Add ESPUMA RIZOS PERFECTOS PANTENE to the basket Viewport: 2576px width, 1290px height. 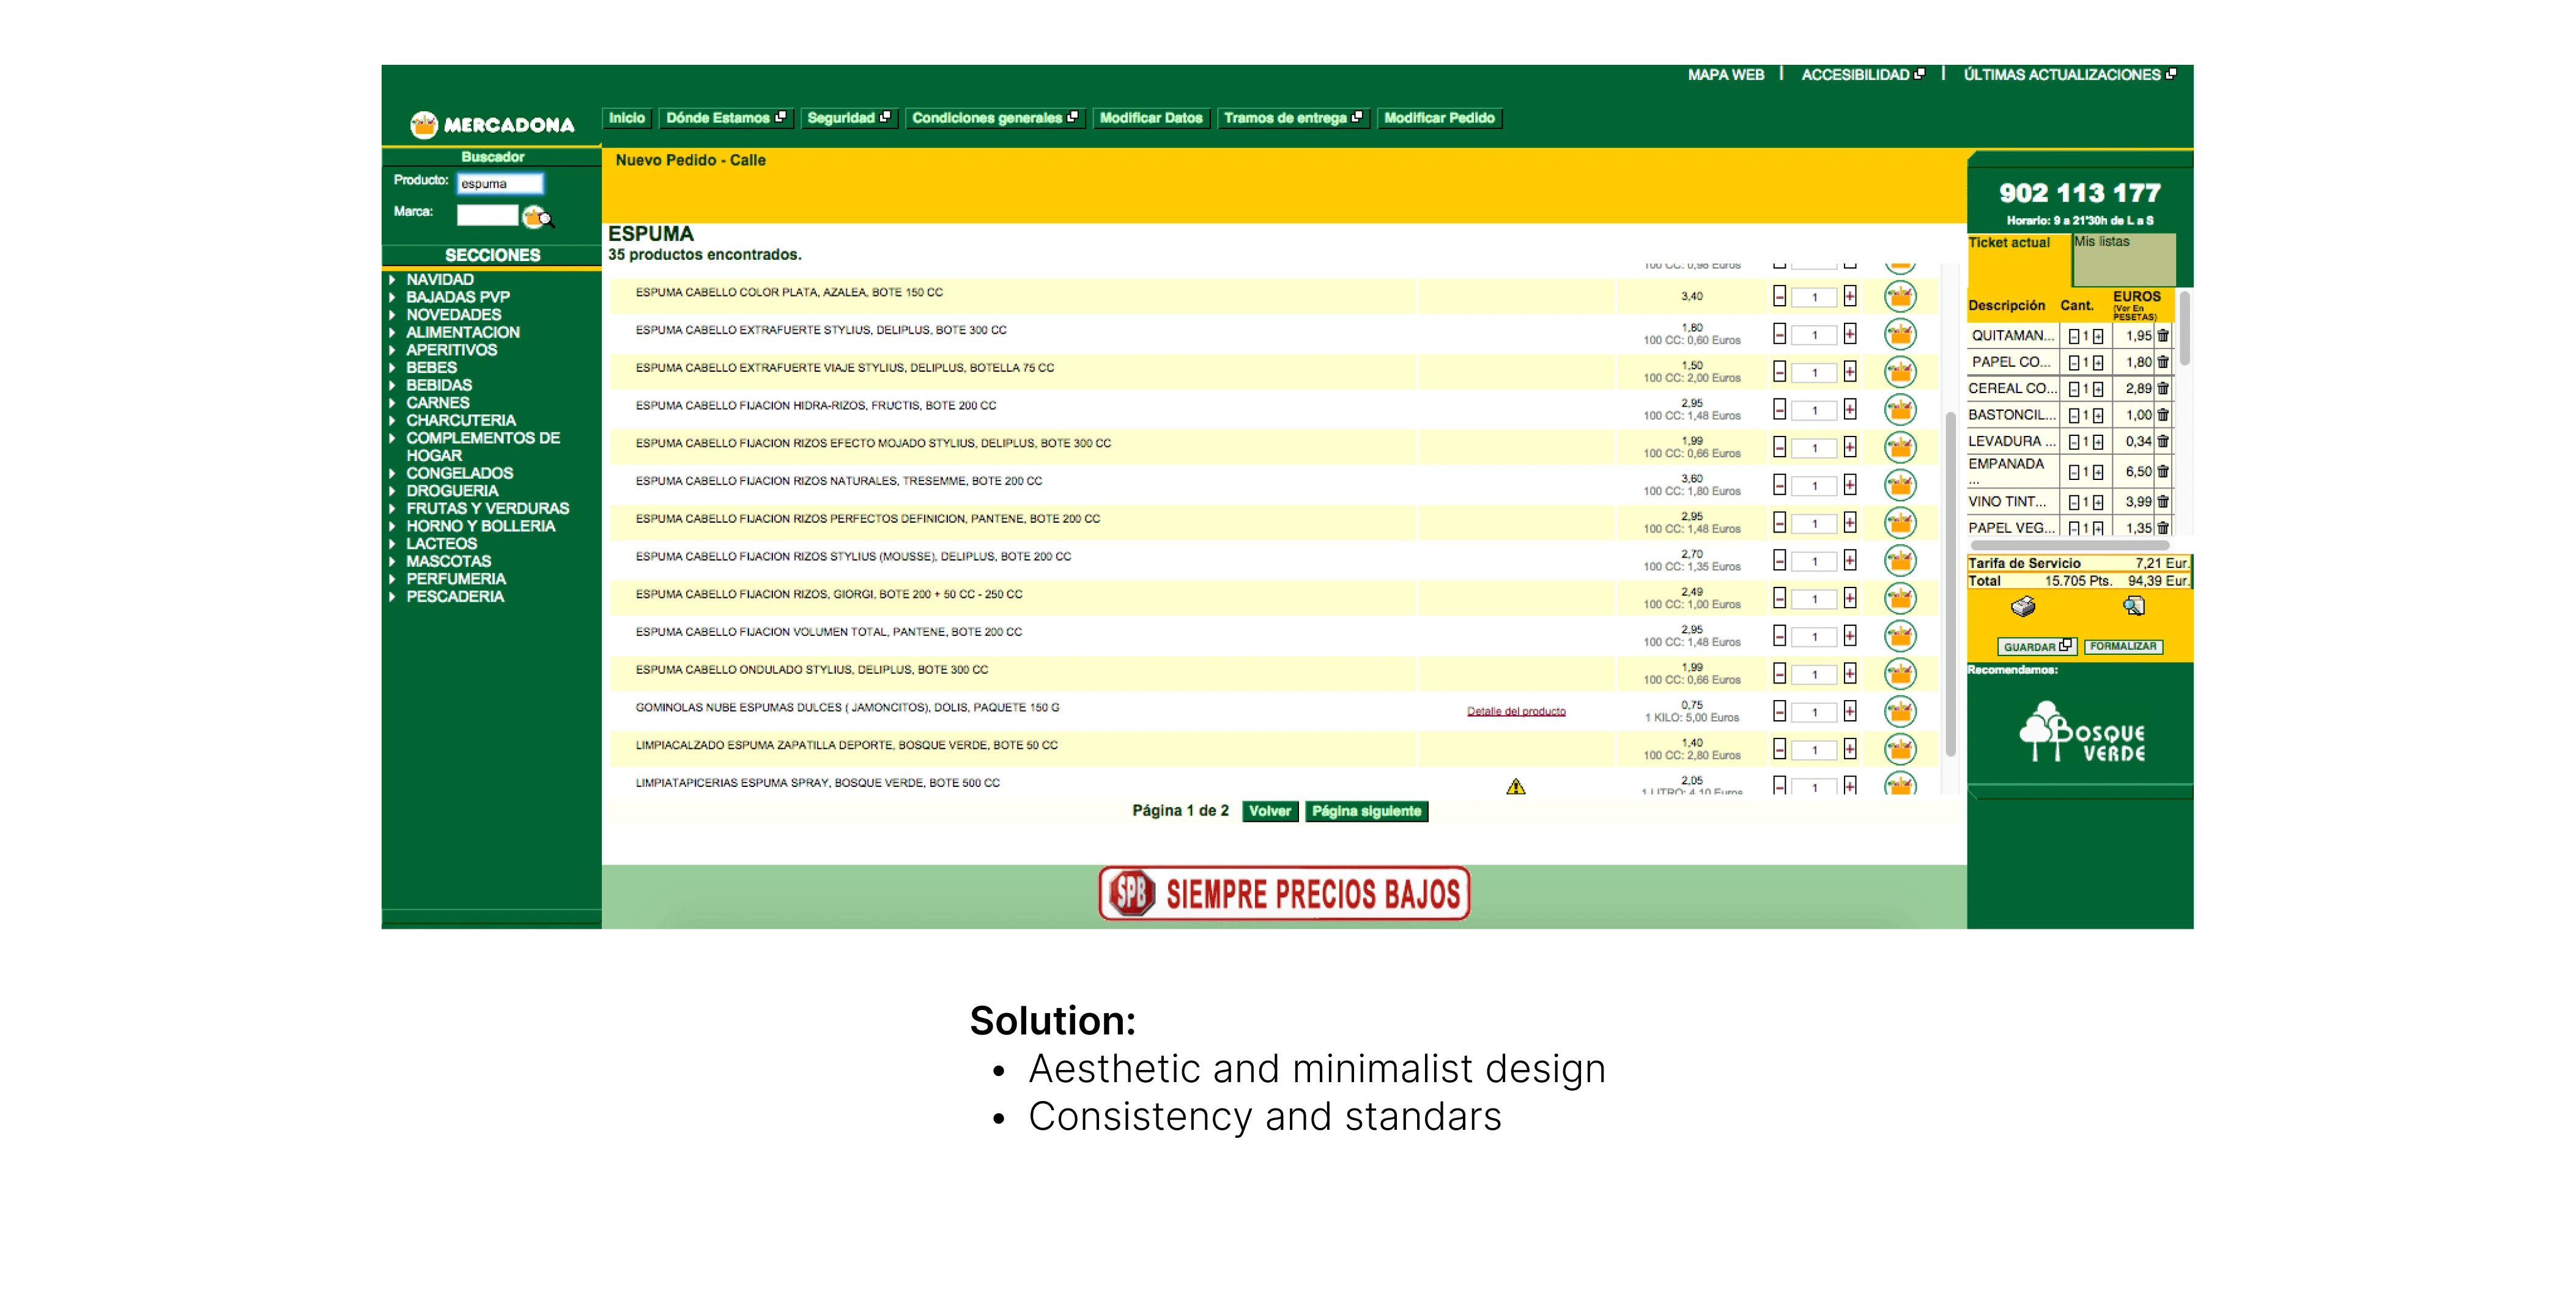click(1899, 522)
